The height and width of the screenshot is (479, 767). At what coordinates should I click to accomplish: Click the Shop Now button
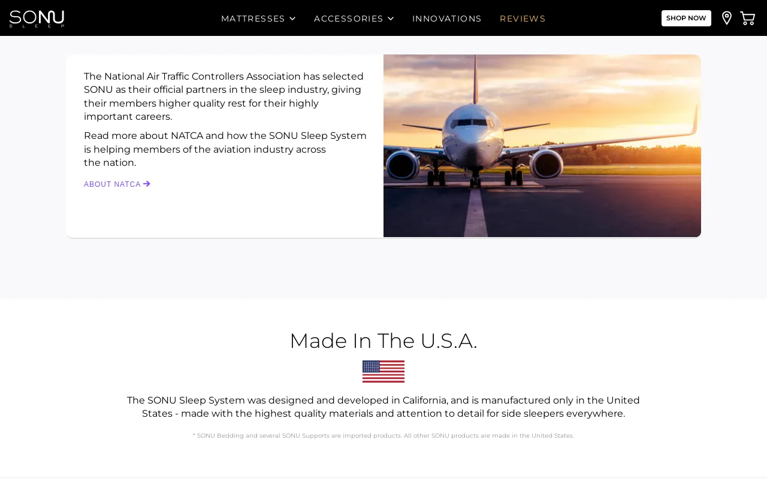[x=686, y=18]
